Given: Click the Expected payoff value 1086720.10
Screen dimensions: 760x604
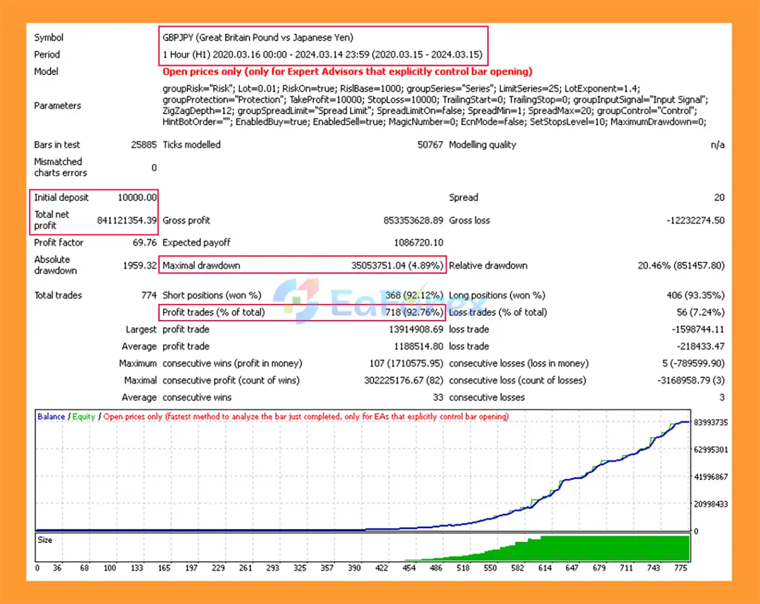Looking at the screenshot, I should click(x=418, y=243).
